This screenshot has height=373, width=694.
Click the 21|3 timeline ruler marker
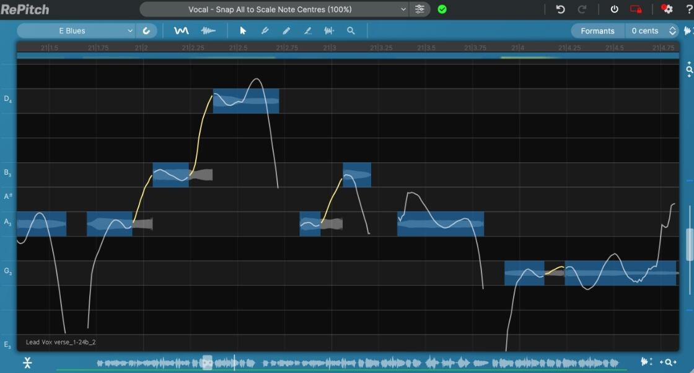coord(330,48)
